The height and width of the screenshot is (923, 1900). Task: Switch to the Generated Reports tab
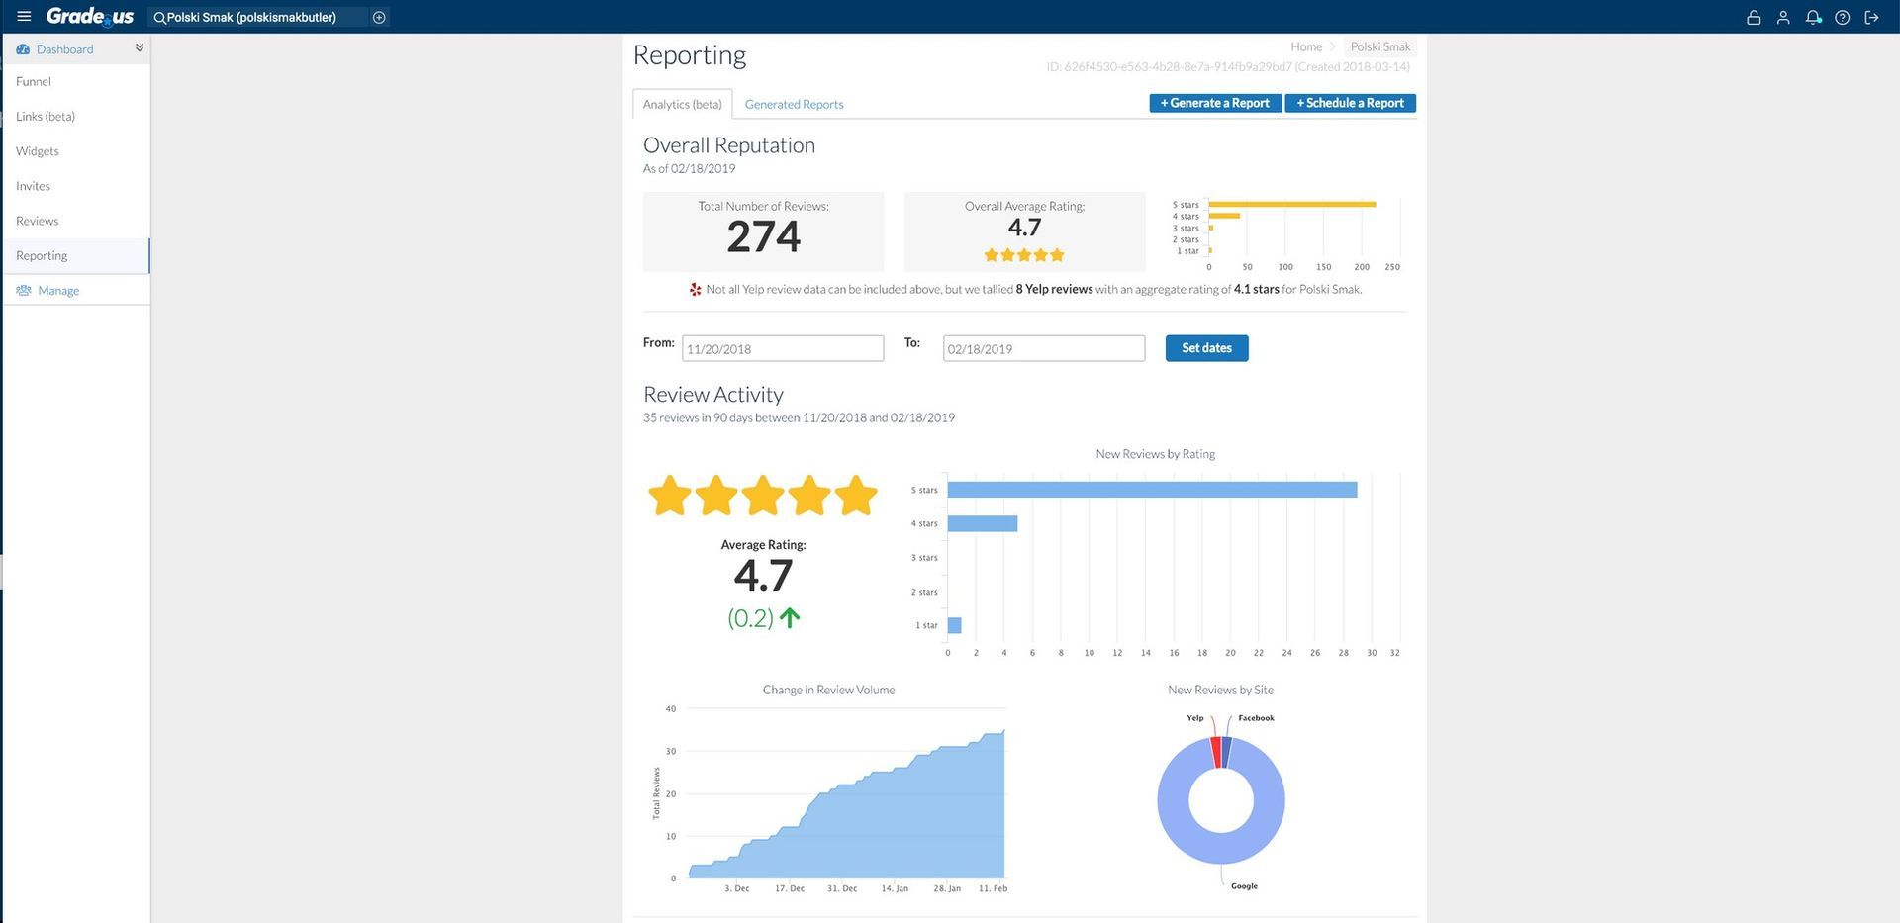794,104
